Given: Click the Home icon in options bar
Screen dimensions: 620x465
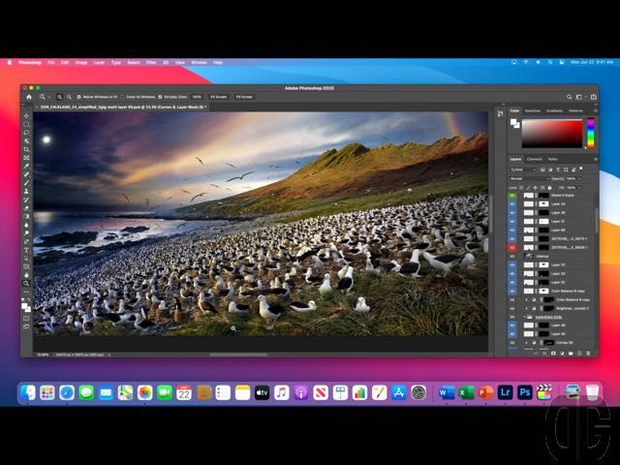Looking at the screenshot, I should 29,97.
